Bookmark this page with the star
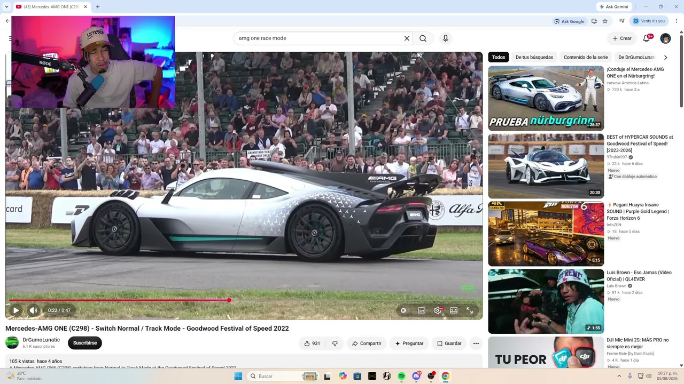This screenshot has height=384, width=684. pyautogui.click(x=605, y=21)
